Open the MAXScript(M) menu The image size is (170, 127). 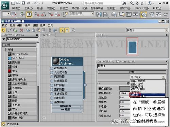click(141, 8)
